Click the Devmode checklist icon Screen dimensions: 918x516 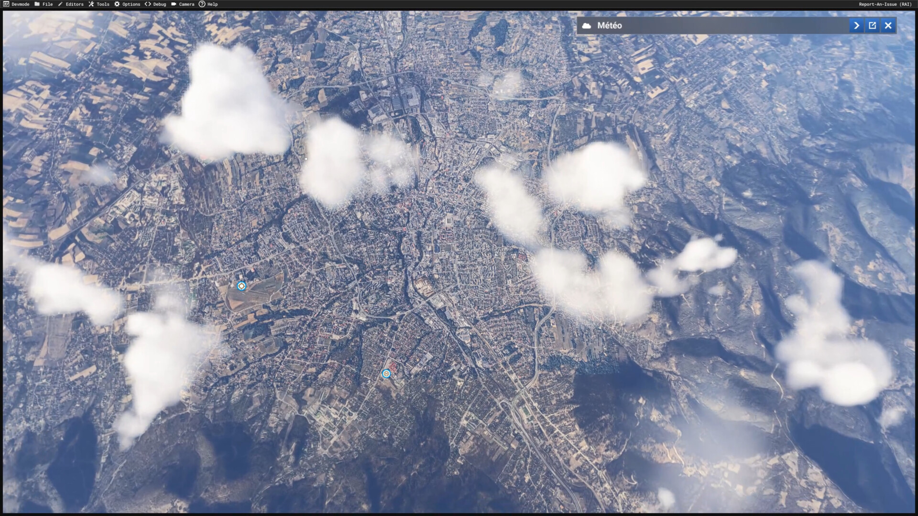tap(6, 4)
